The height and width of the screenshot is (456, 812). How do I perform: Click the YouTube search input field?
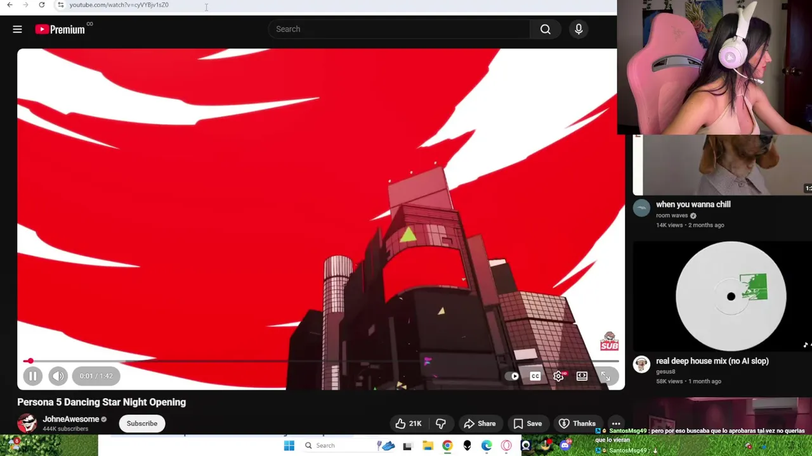click(400, 29)
